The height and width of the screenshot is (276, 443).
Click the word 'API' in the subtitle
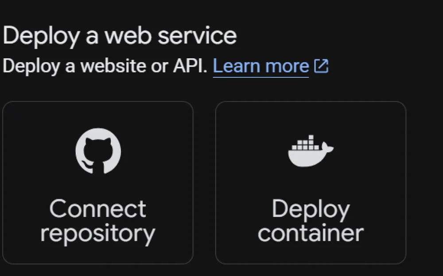pyautogui.click(x=188, y=66)
